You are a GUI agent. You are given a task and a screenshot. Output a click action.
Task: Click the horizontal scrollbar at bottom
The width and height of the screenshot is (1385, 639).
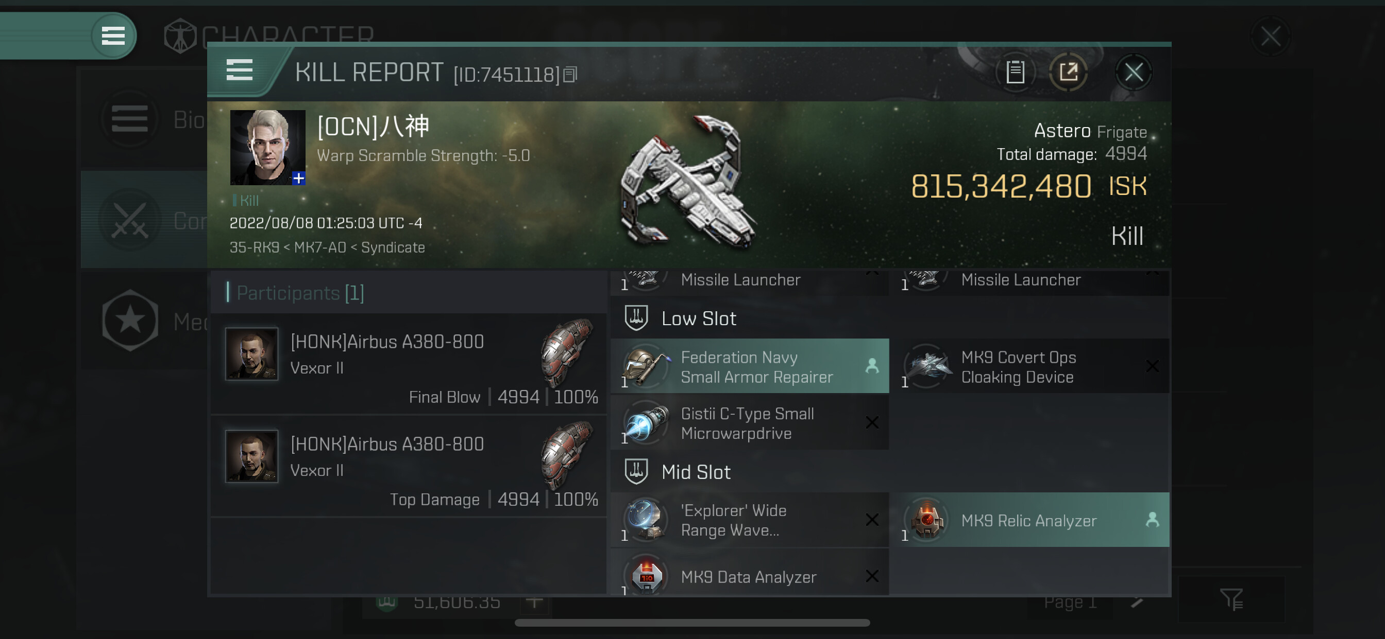pyautogui.click(x=692, y=623)
